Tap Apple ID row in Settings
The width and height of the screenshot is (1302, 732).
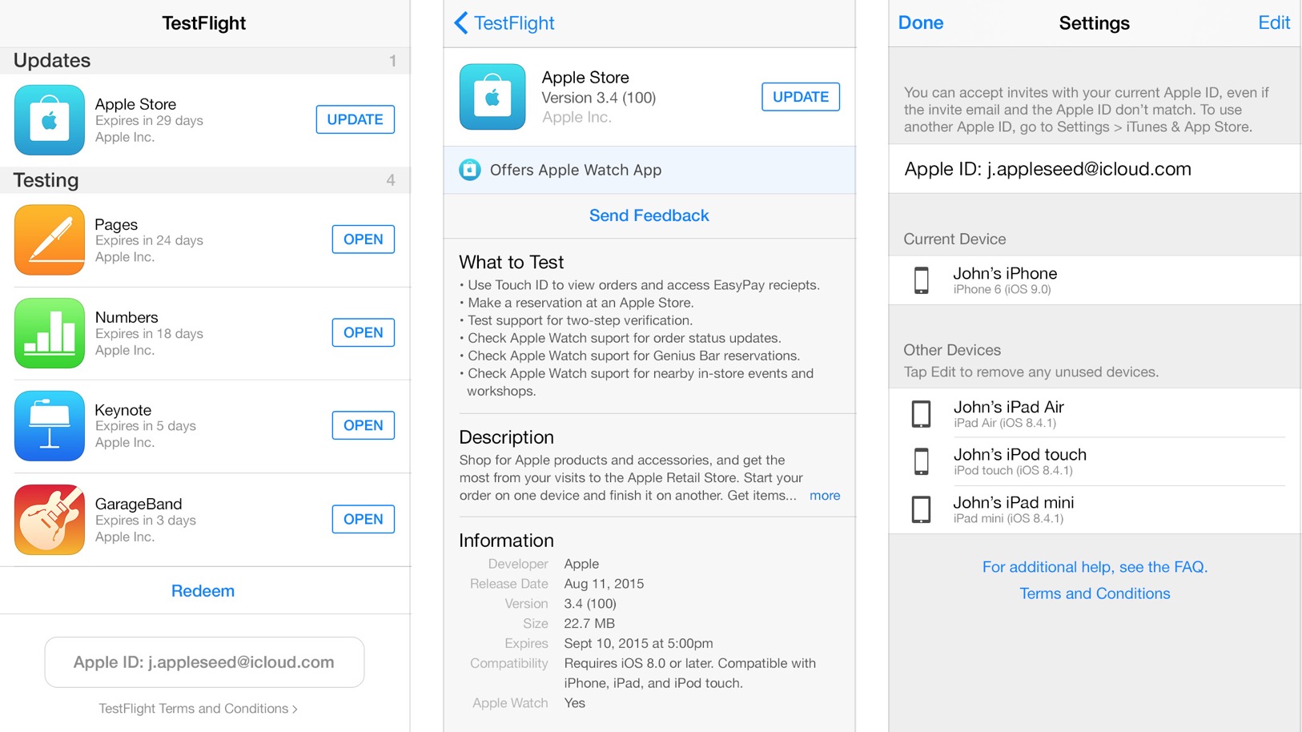click(x=1095, y=169)
